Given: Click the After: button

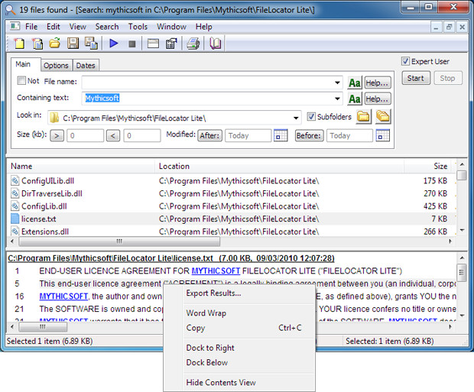Looking at the screenshot, I should tap(209, 136).
